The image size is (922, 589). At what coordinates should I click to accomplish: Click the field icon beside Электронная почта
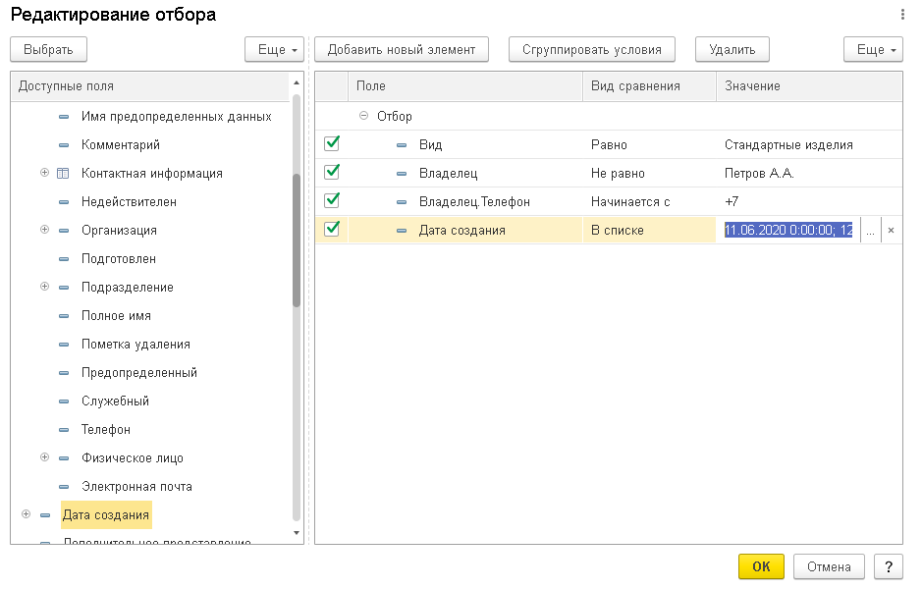(64, 487)
